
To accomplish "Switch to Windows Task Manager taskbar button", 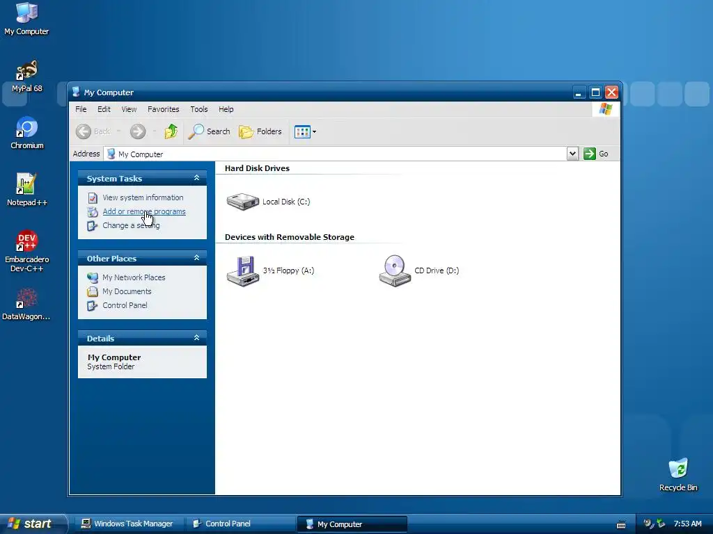I will tap(128, 524).
